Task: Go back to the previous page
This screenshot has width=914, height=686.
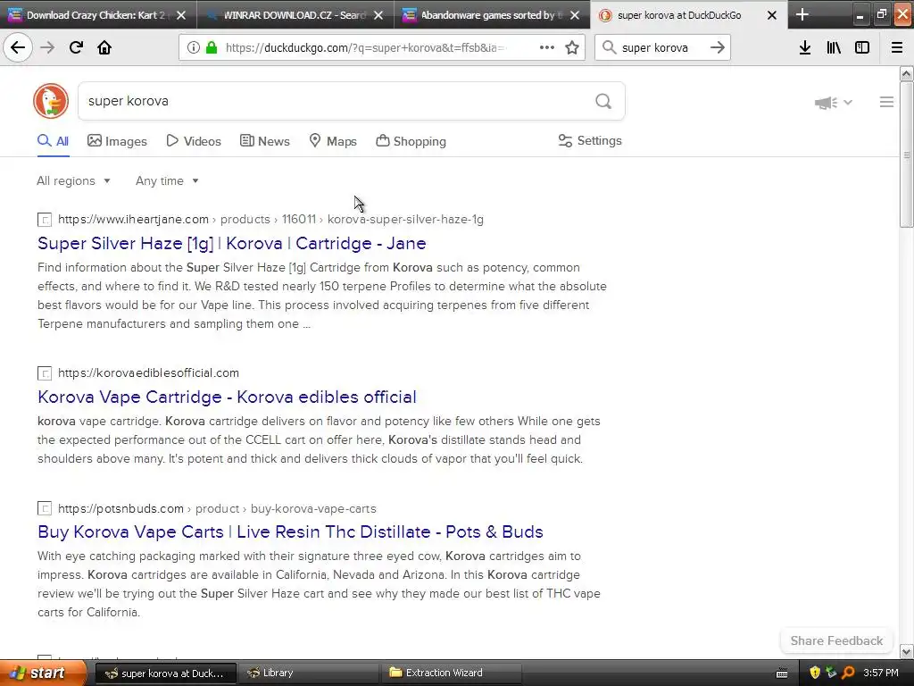Action: coord(18,47)
